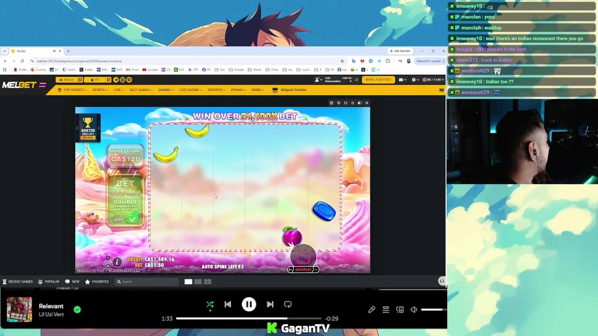Skip to next track

pyautogui.click(x=270, y=304)
